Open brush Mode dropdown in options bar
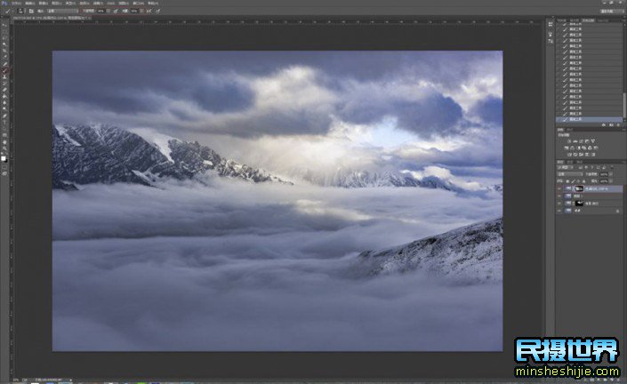Screen dimensions: 627x384 (63, 11)
